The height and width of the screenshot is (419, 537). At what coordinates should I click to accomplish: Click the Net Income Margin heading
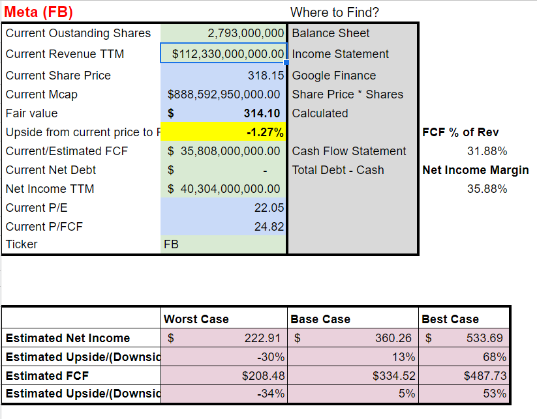(x=476, y=170)
